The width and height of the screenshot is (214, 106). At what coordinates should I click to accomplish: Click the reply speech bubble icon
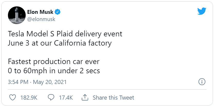click(51, 98)
